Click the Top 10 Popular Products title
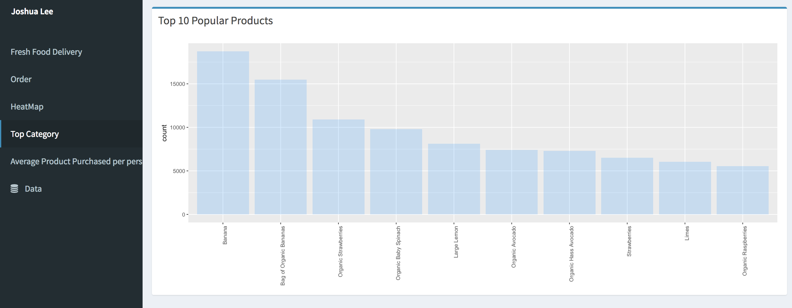The height and width of the screenshot is (308, 792). point(215,21)
